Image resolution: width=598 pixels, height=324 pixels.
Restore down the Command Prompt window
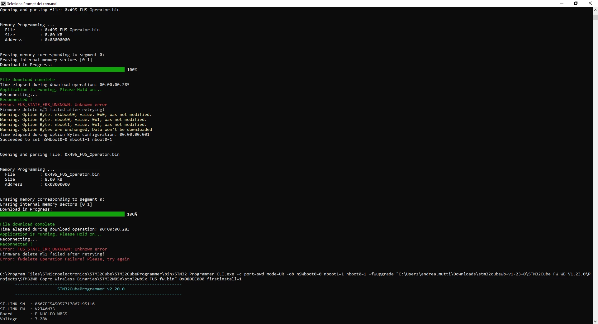(x=576, y=3)
